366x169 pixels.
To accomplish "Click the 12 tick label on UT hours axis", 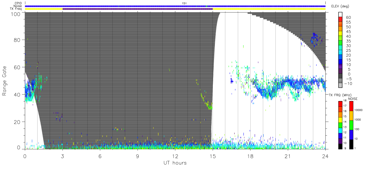I will coord(175,156).
